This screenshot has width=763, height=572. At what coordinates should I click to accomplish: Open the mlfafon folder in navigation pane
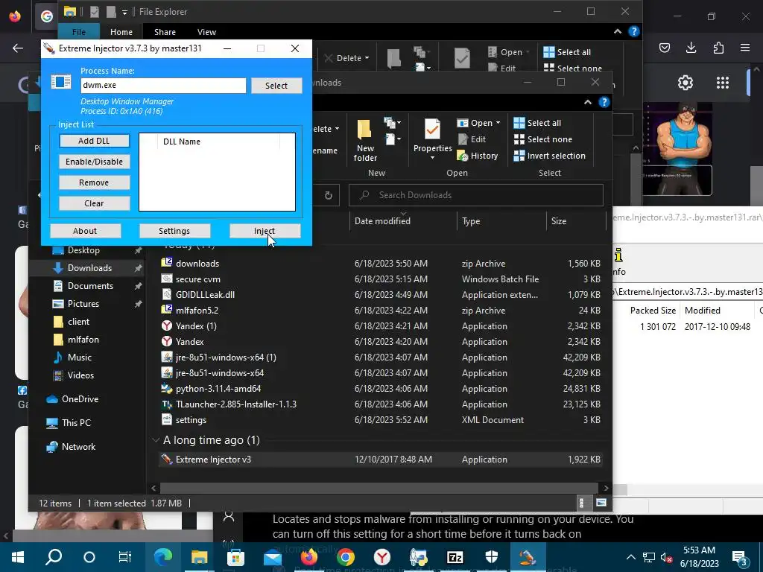coord(83,340)
